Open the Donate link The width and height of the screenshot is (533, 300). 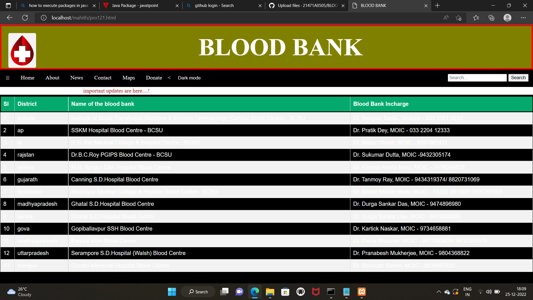154,78
